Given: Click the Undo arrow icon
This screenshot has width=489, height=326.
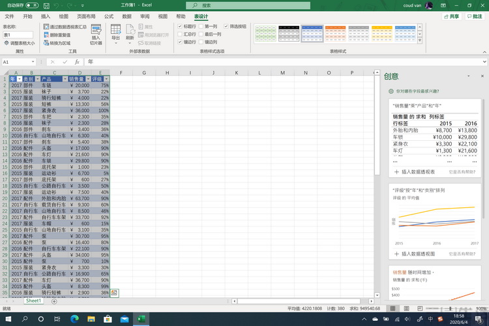Looking at the screenshot, I should [x=56, y=6].
